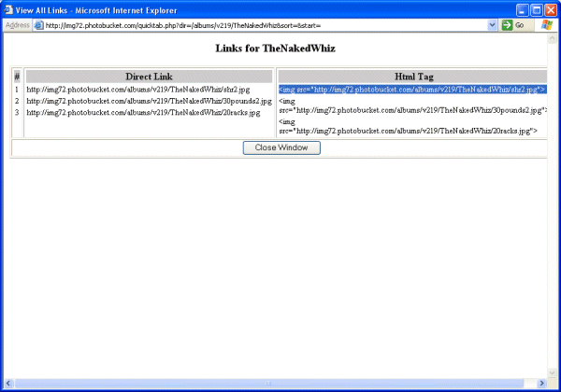This screenshot has height=392, width=561.
Task: Click the horizontal scrollbar left arrow
Action: (8, 383)
